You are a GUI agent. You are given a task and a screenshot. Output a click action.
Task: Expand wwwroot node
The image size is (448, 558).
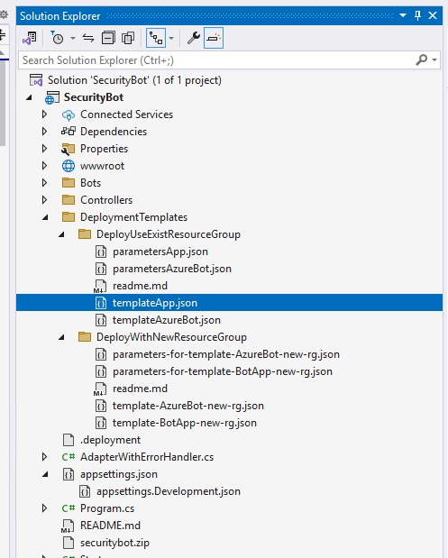44,166
